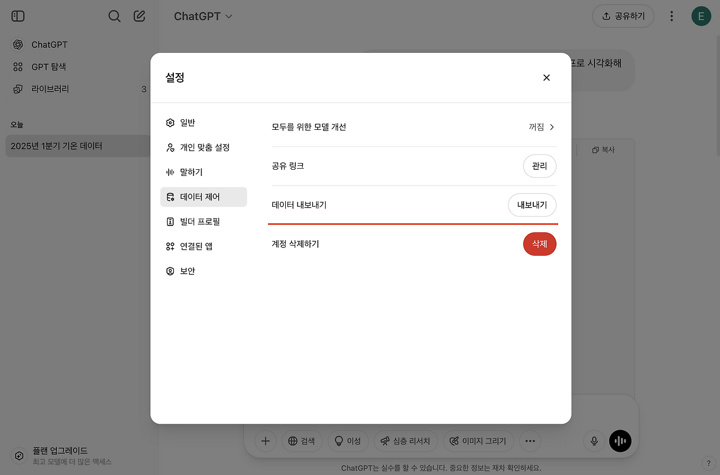The width and height of the screenshot is (720, 475).
Task: Open search using the magnifier icon
Action: [x=114, y=16]
